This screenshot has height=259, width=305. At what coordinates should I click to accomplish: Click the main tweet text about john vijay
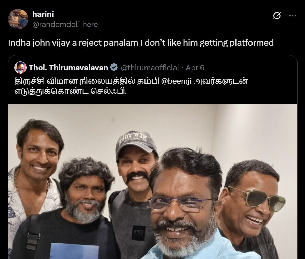pos(141,43)
